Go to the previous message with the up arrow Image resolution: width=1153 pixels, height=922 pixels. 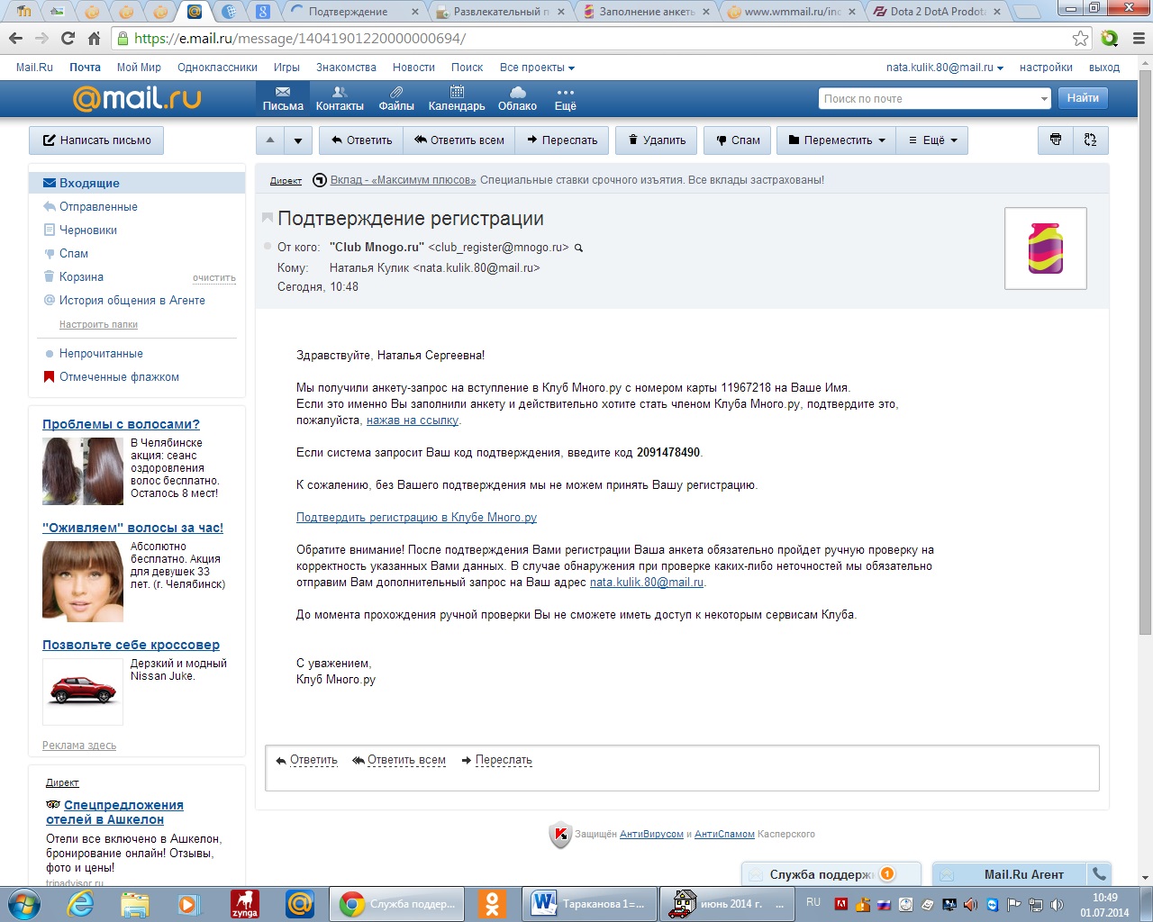pyautogui.click(x=270, y=140)
